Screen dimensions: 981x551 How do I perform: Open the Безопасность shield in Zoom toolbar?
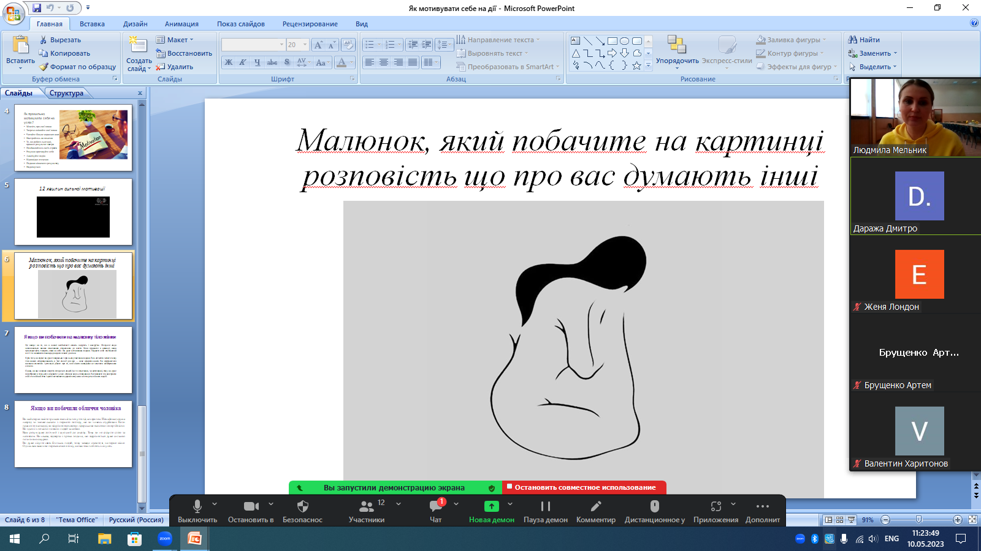point(302,511)
